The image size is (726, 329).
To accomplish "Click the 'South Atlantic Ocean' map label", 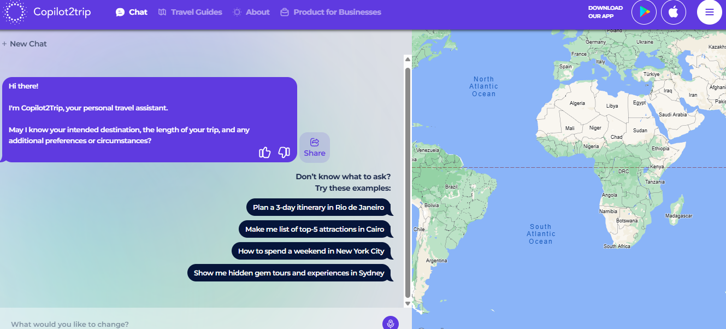I will click(540, 234).
